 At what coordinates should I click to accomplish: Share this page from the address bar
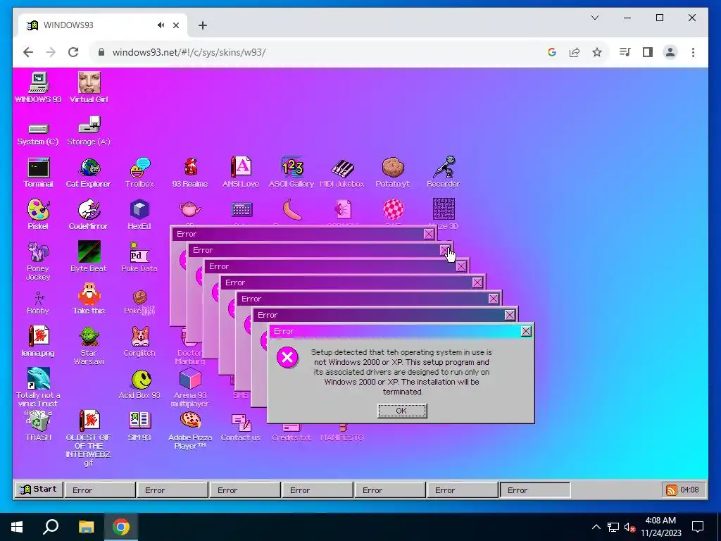click(x=575, y=52)
